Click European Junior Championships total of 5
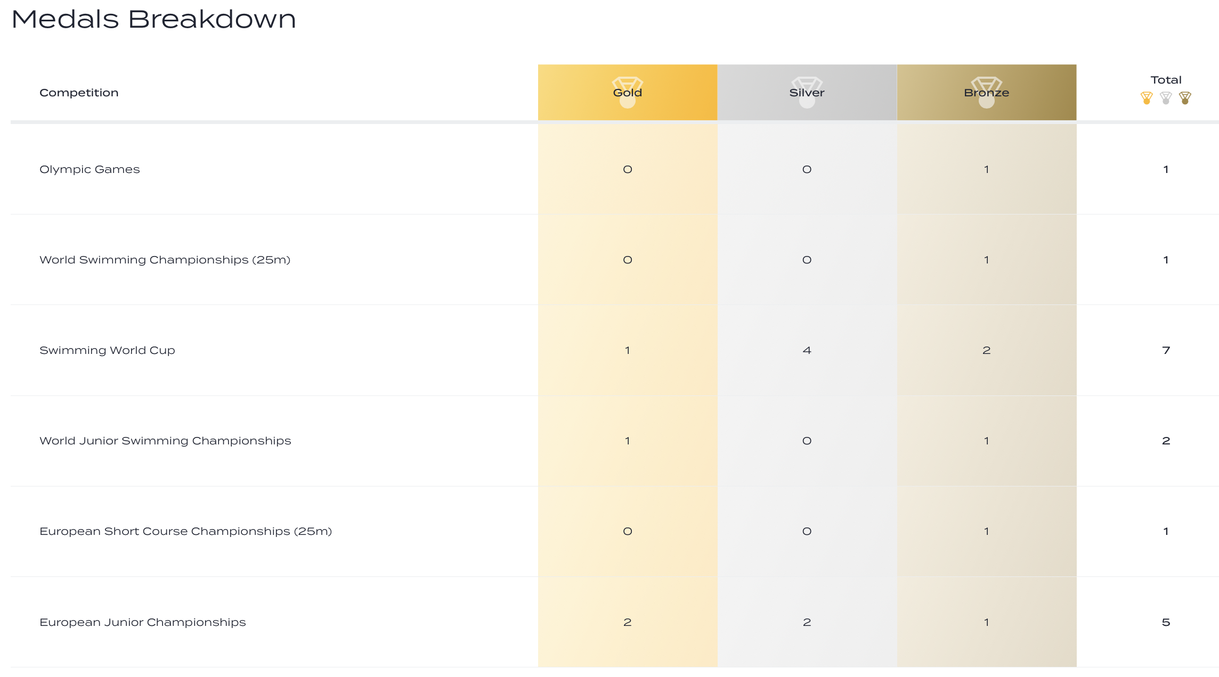The width and height of the screenshot is (1219, 677). 1166,622
